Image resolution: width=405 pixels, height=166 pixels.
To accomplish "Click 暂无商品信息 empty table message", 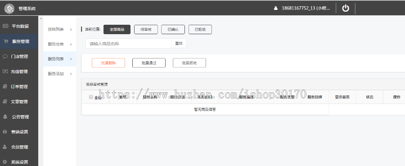I will pyautogui.click(x=205, y=109).
